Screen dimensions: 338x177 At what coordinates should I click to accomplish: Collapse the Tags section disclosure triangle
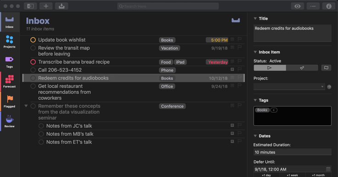pyautogui.click(x=255, y=100)
